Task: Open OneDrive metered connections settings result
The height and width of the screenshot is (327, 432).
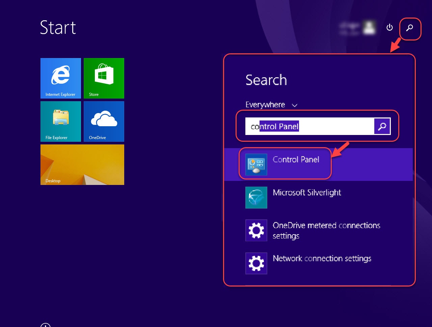Action: pyautogui.click(x=318, y=230)
